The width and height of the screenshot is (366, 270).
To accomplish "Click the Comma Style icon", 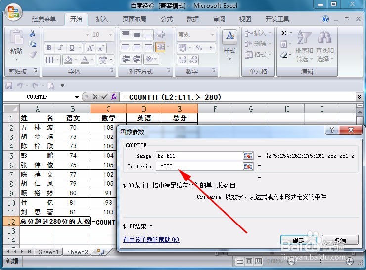I will (x=211, y=48).
